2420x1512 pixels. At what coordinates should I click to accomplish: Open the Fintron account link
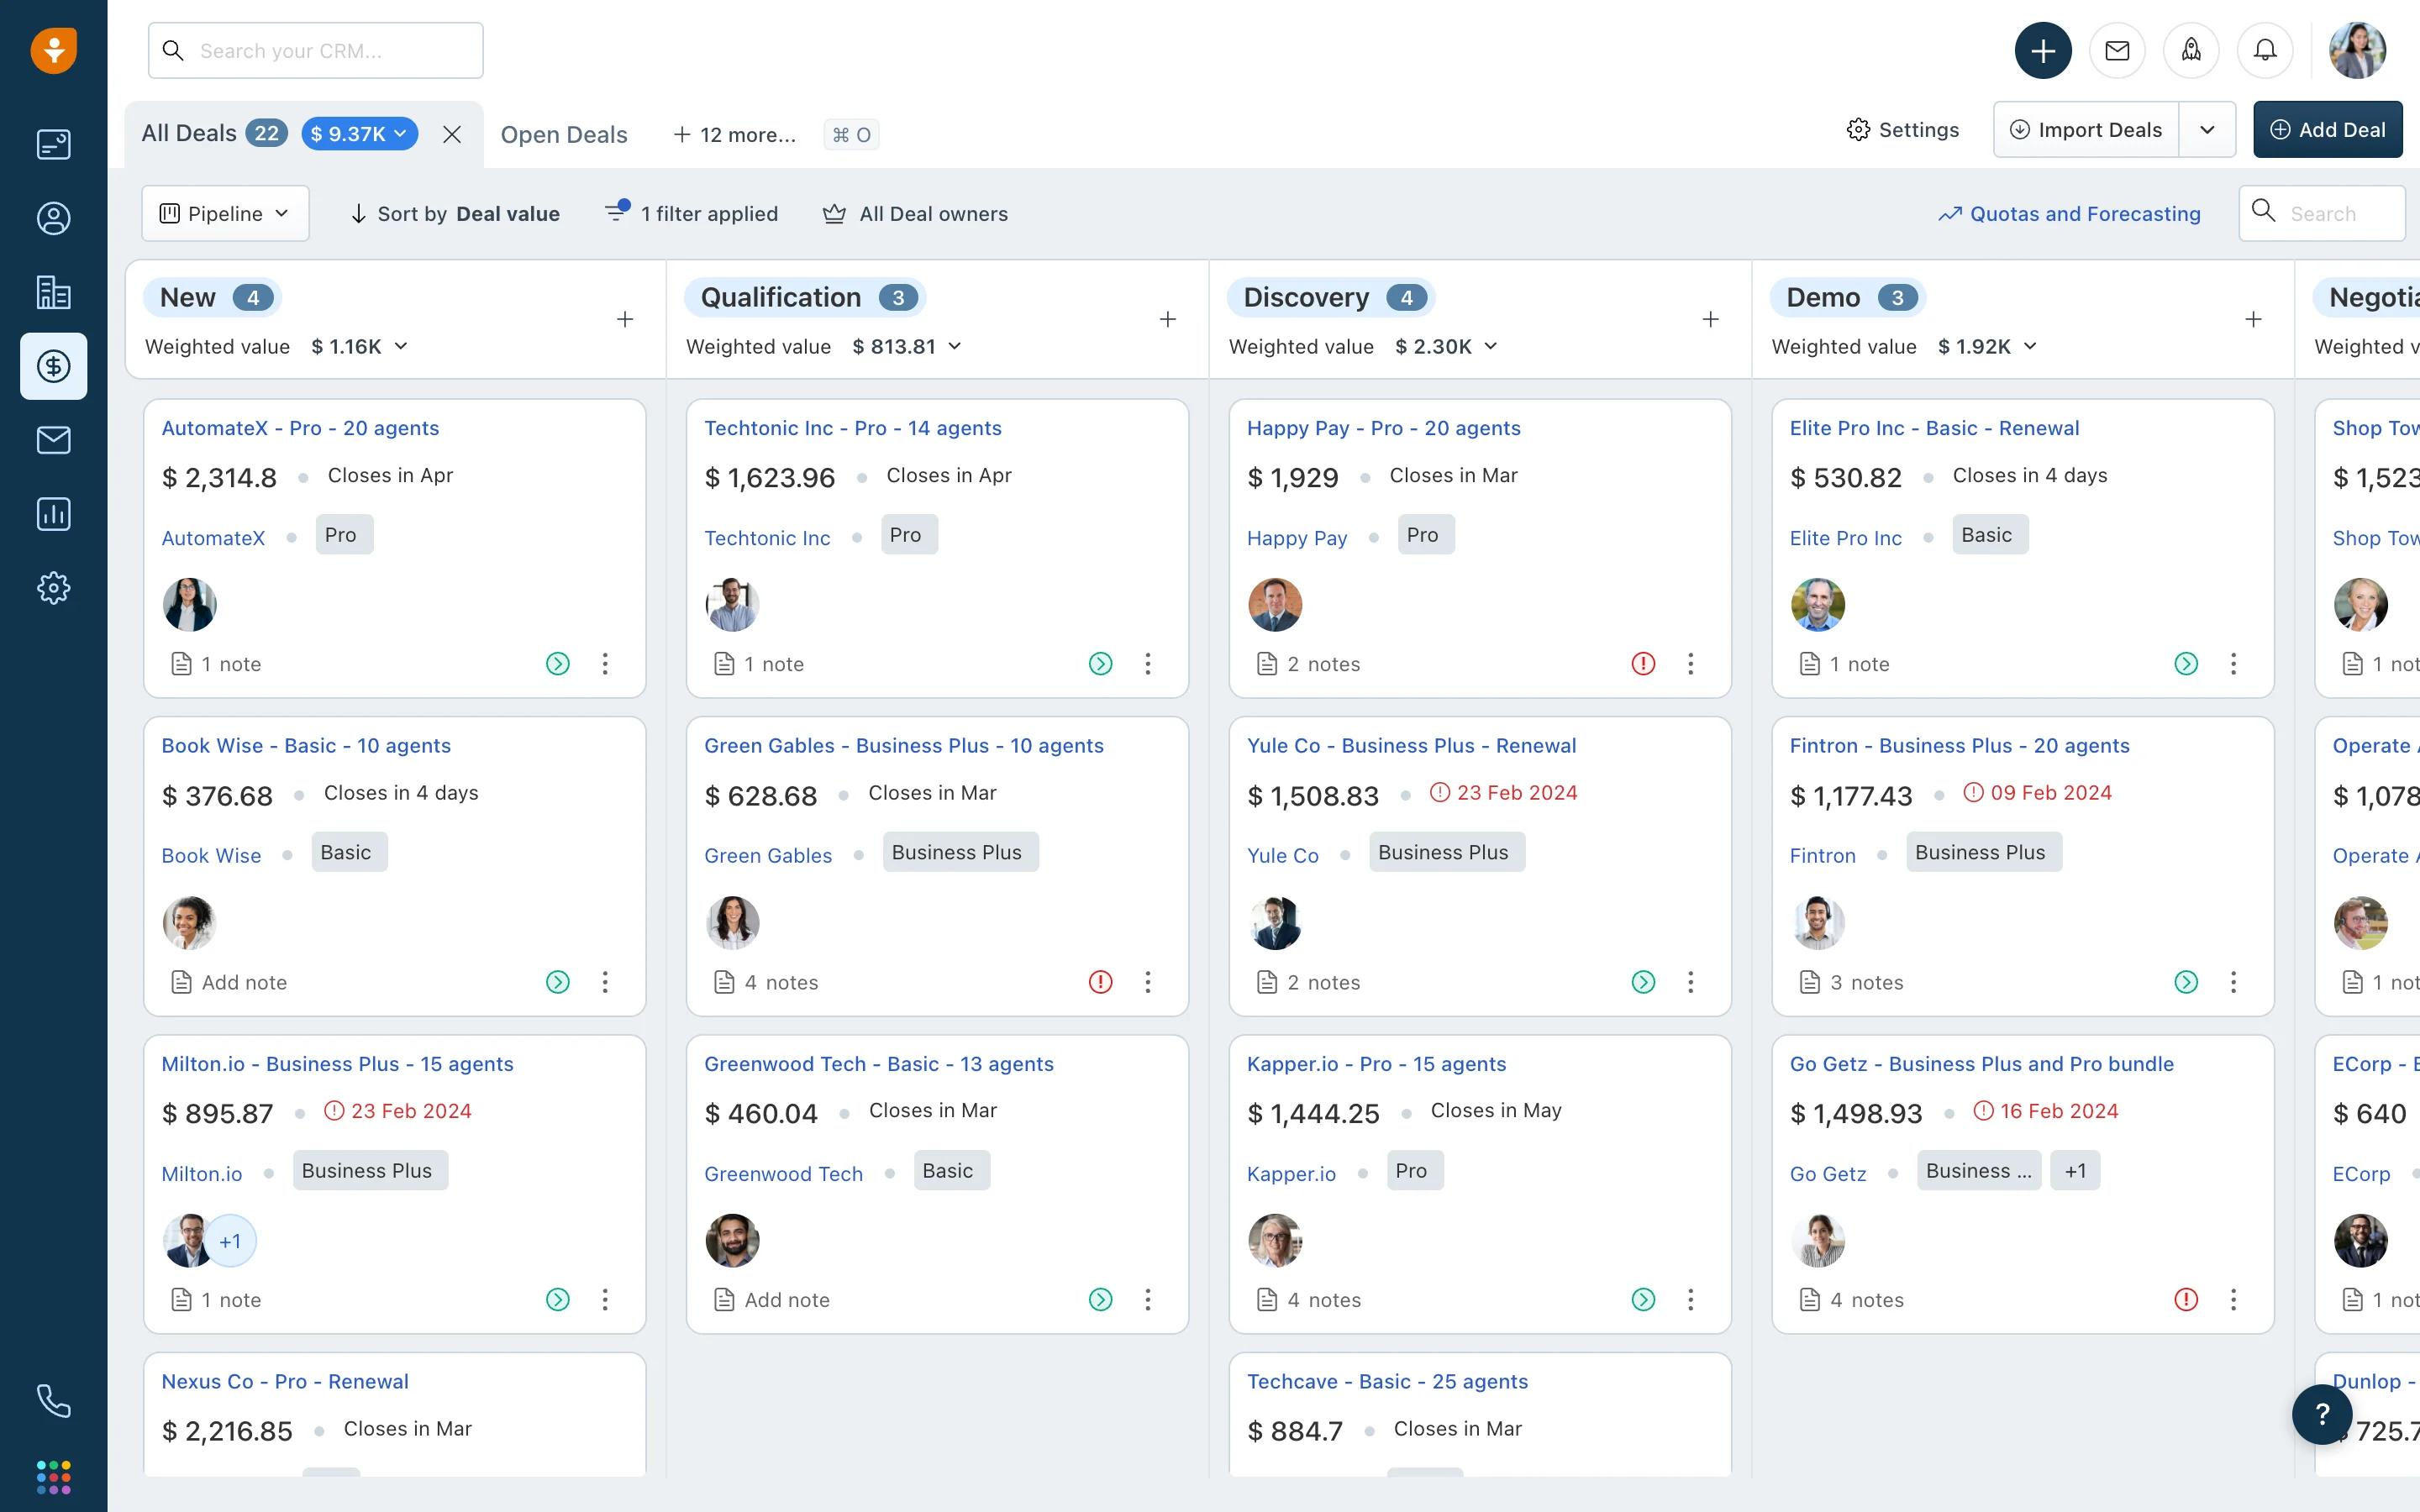coord(1822,855)
